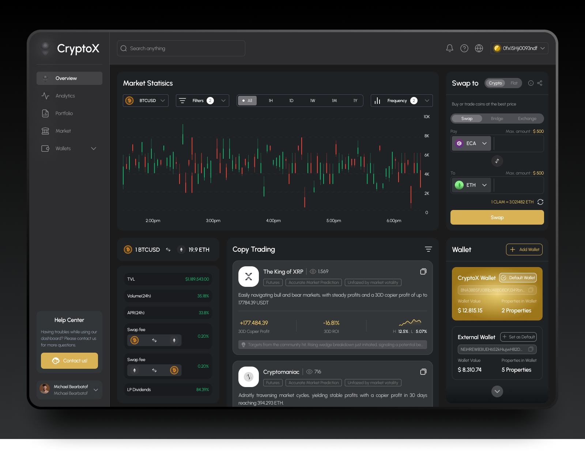Click the notification bell icon
The width and height of the screenshot is (585, 454).
449,48
